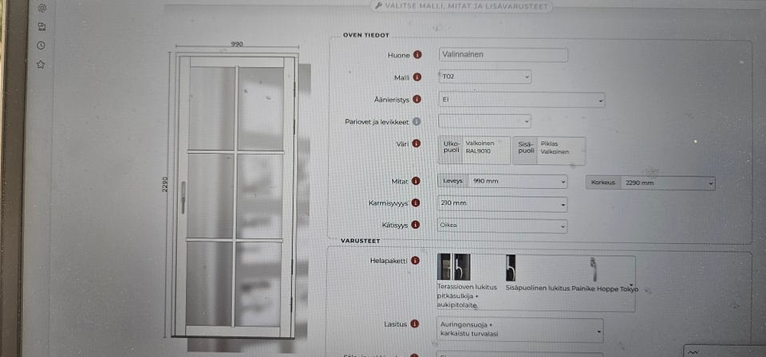Screen dimensions: 766x357
Task: Open info icon next to Äänieristys
Action: (x=417, y=99)
